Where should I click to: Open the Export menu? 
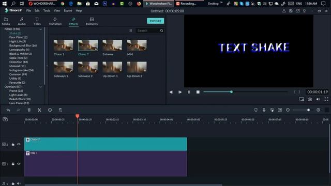click(x=68, y=10)
